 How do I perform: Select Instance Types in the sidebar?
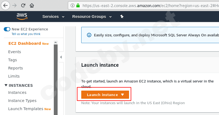pyautogui.click(x=22, y=101)
